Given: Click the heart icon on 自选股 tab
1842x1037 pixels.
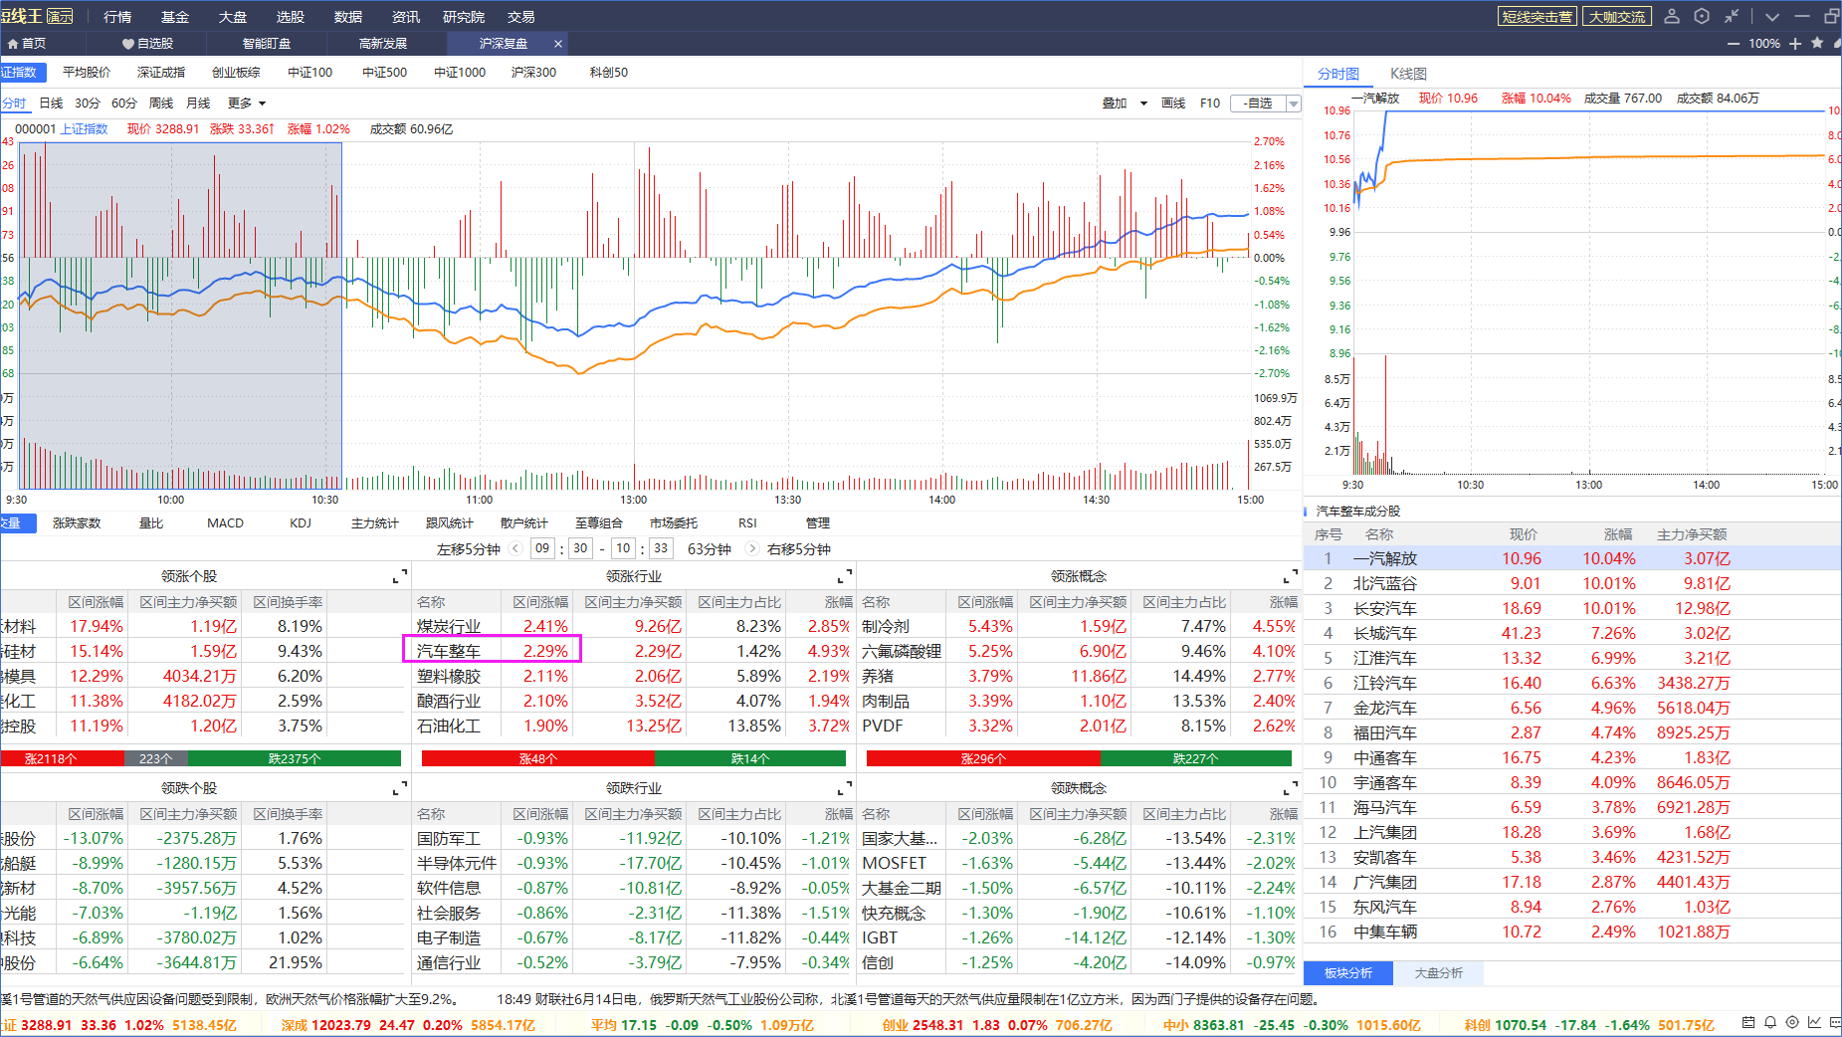Looking at the screenshot, I should [x=128, y=44].
